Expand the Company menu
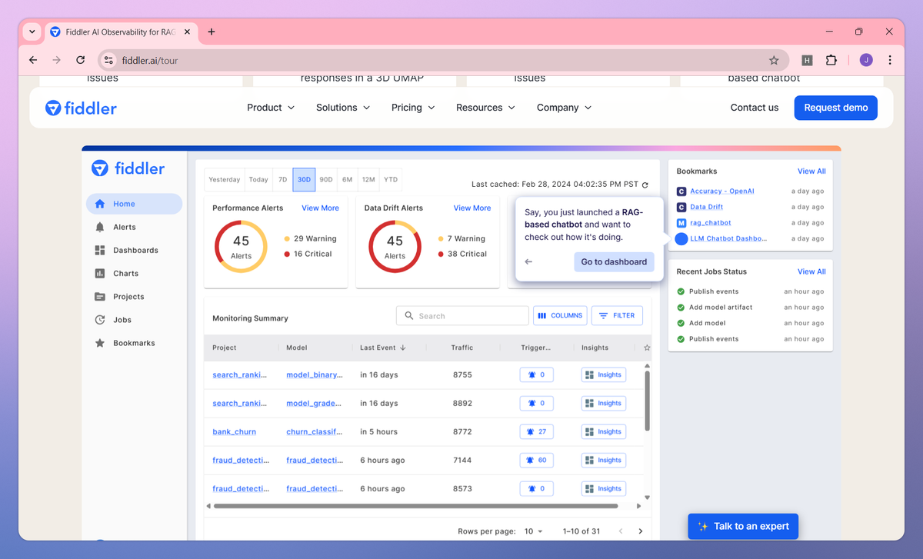 coord(565,108)
